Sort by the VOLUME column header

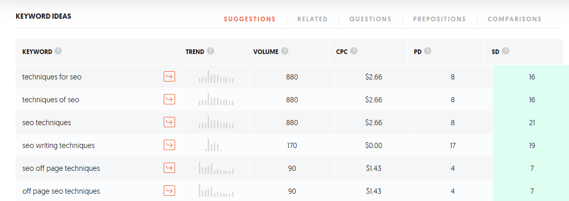click(x=266, y=51)
